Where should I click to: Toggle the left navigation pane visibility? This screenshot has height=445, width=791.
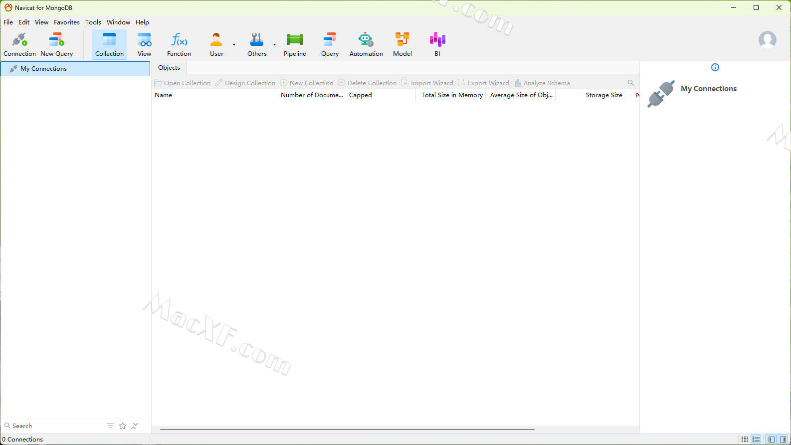coord(772,440)
